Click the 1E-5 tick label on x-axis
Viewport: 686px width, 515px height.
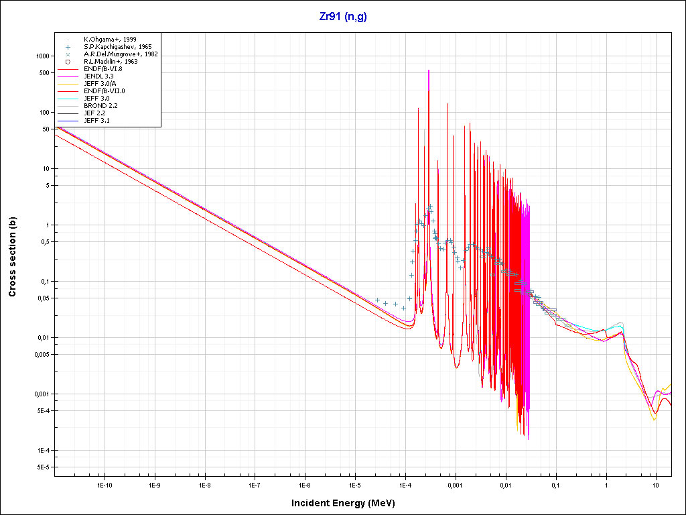tap(355, 484)
